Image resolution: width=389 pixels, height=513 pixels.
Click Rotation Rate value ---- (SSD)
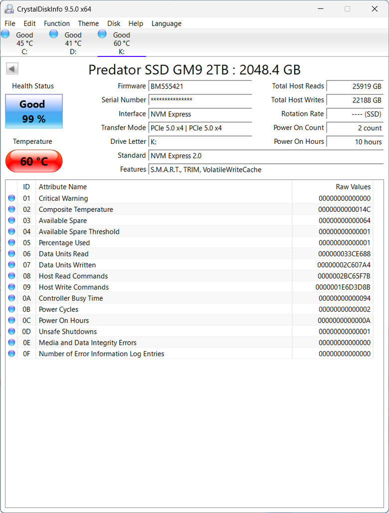pos(355,114)
